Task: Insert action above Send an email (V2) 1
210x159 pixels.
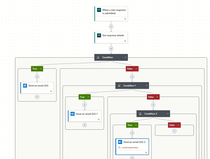Action: (85, 105)
